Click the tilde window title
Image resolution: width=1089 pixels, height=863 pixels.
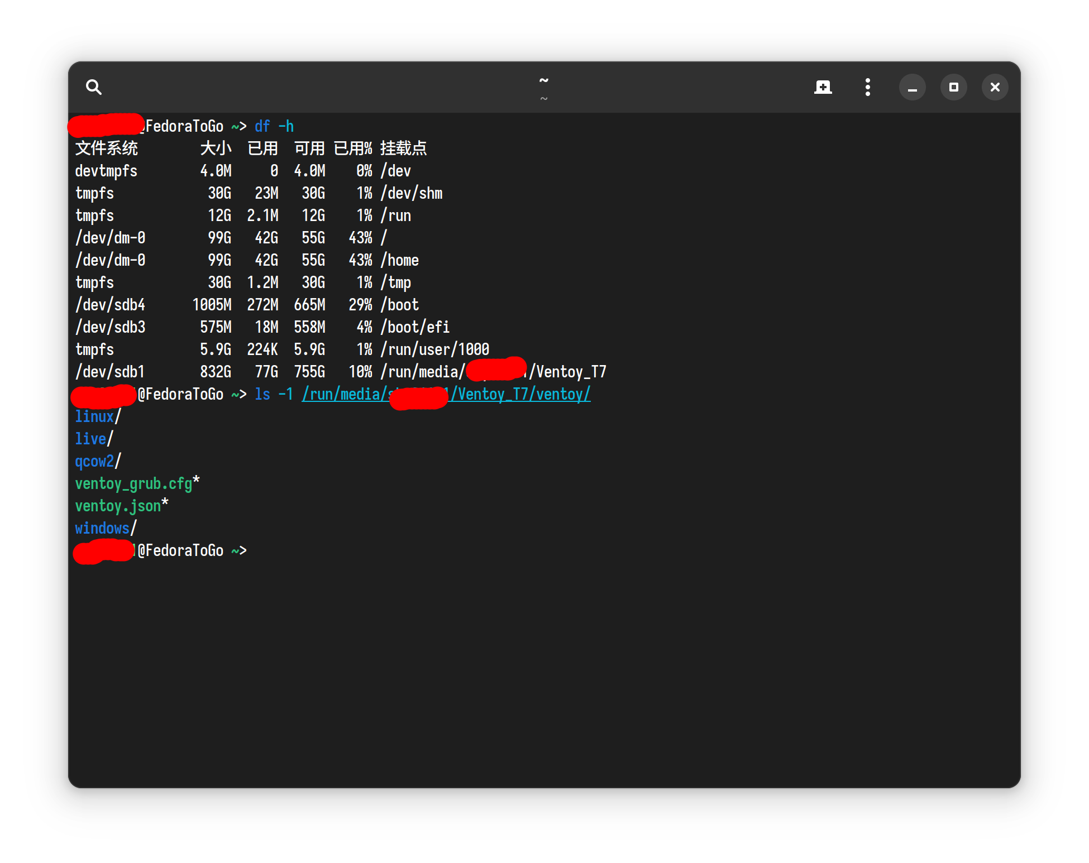point(543,81)
